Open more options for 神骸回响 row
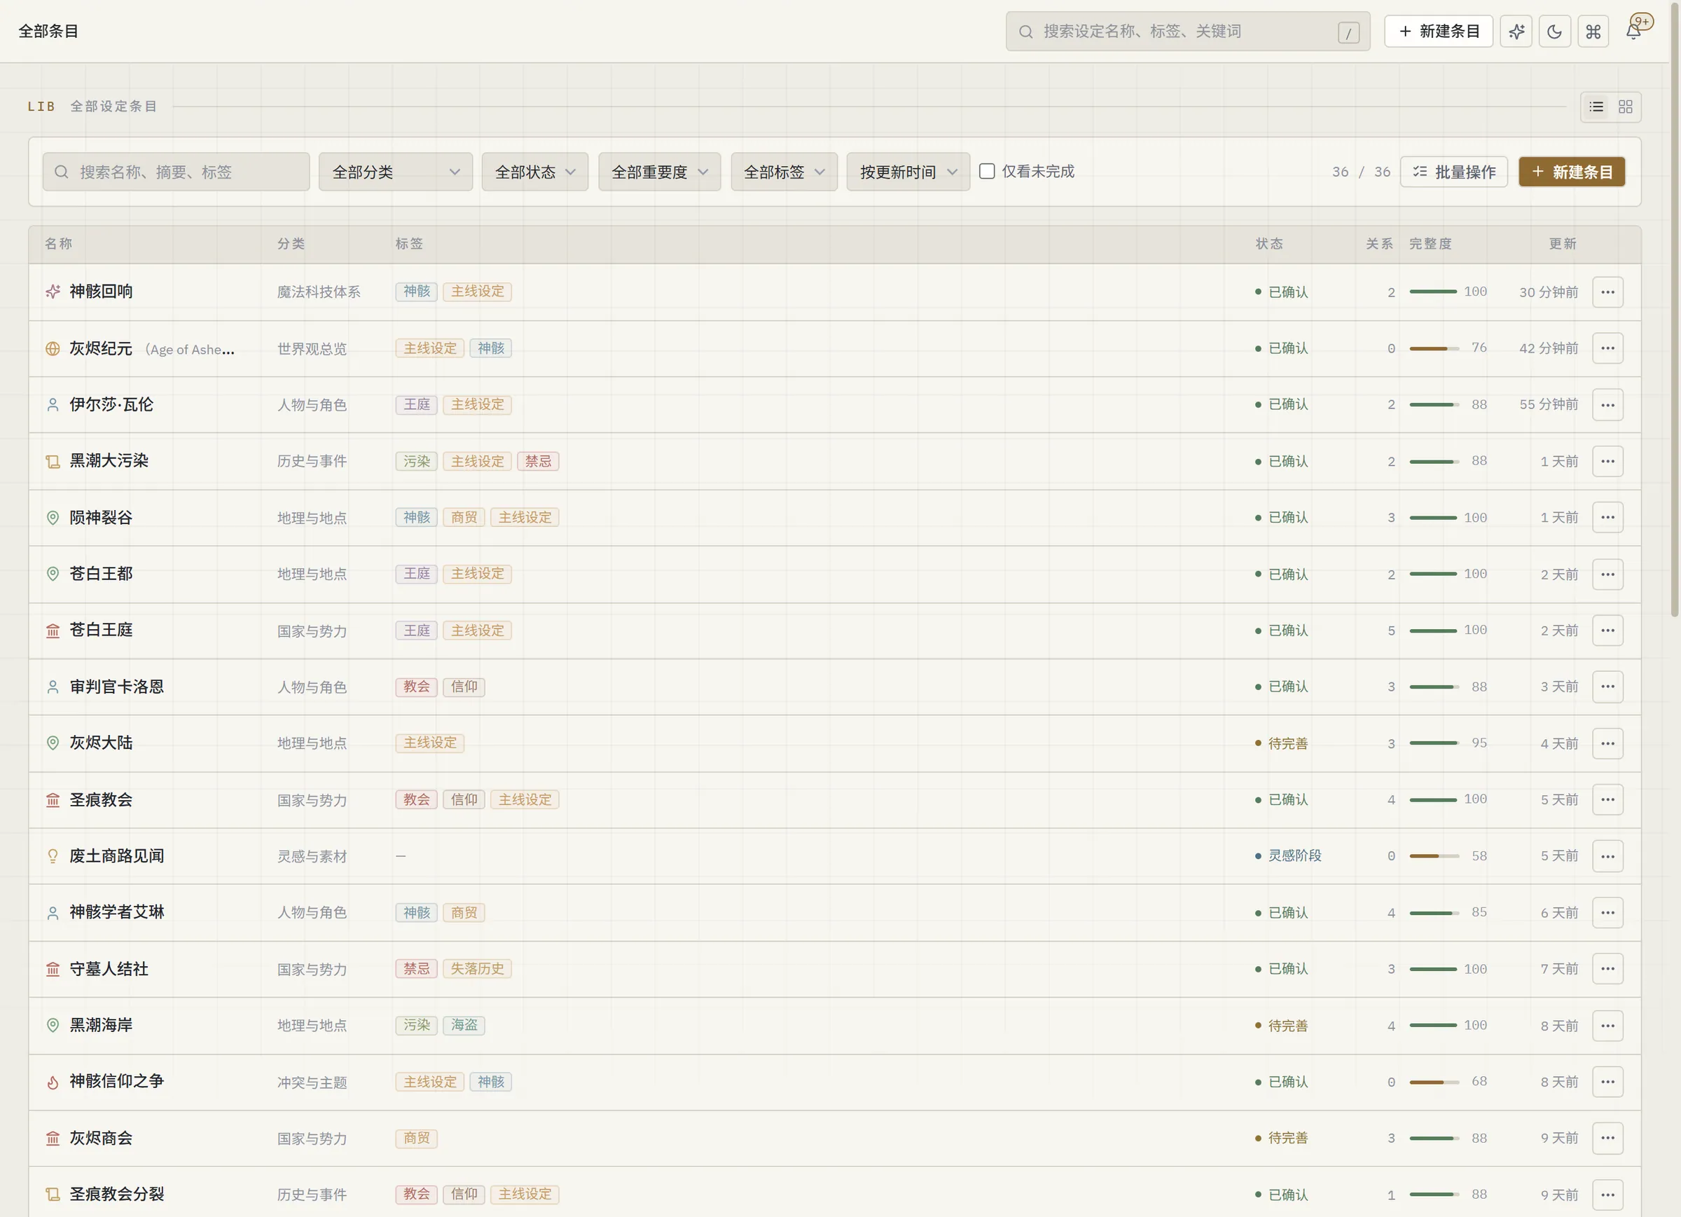 [x=1607, y=292]
